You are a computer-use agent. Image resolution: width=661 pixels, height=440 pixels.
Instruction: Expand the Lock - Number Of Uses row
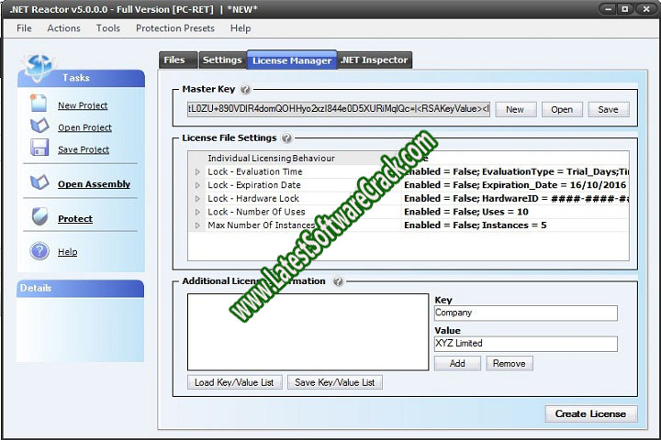[x=196, y=212]
